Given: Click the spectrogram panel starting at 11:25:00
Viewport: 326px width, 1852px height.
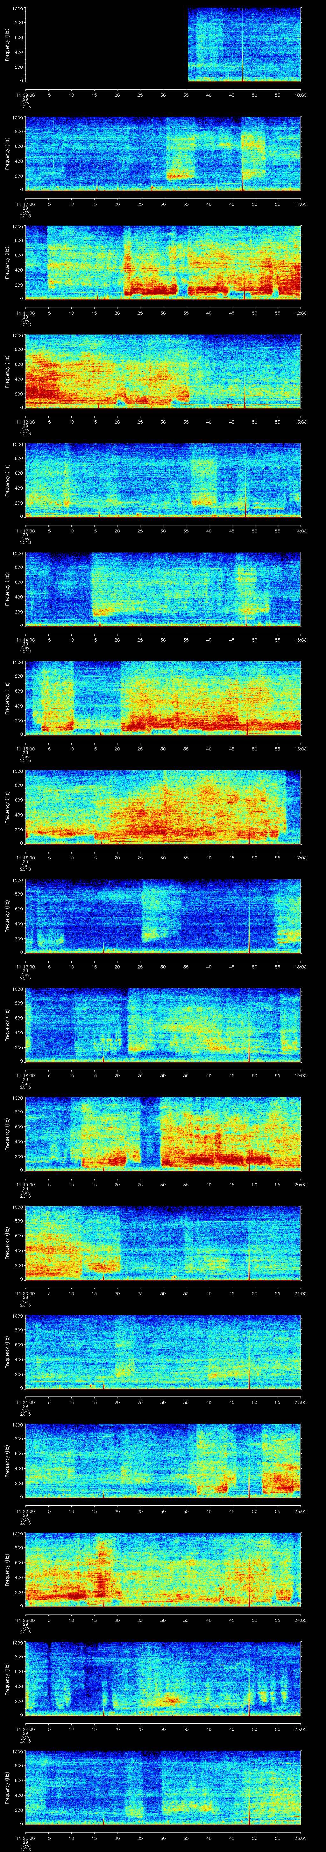Looking at the screenshot, I should point(163,1787).
